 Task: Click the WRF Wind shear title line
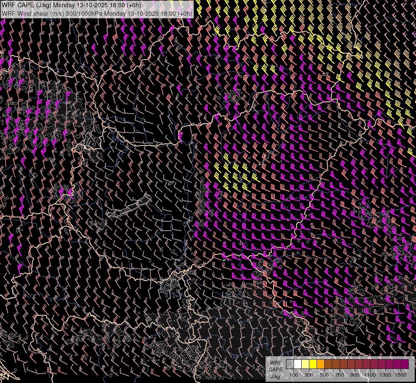click(97, 13)
